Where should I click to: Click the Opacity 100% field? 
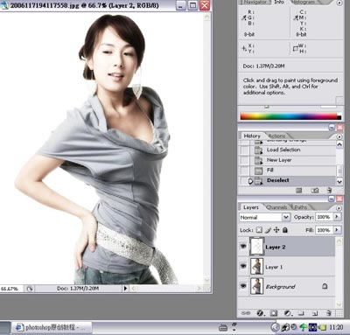click(324, 217)
